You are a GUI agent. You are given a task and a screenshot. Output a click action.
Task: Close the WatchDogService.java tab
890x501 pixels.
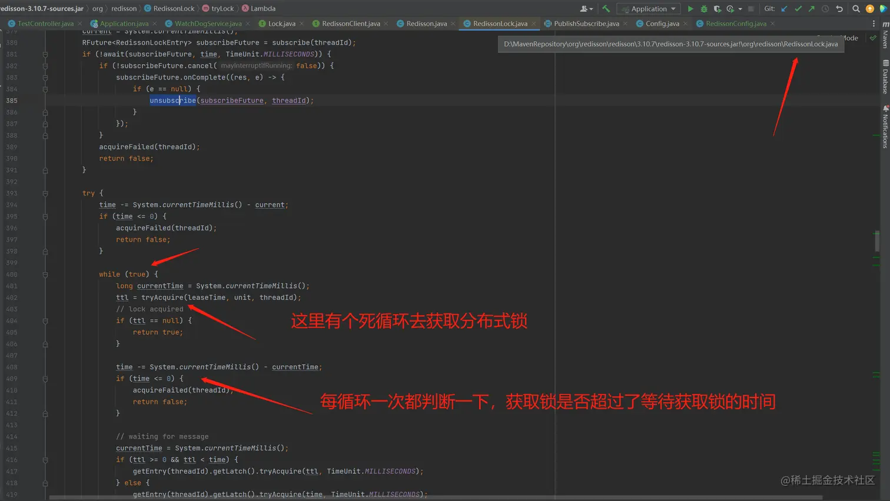coord(248,24)
